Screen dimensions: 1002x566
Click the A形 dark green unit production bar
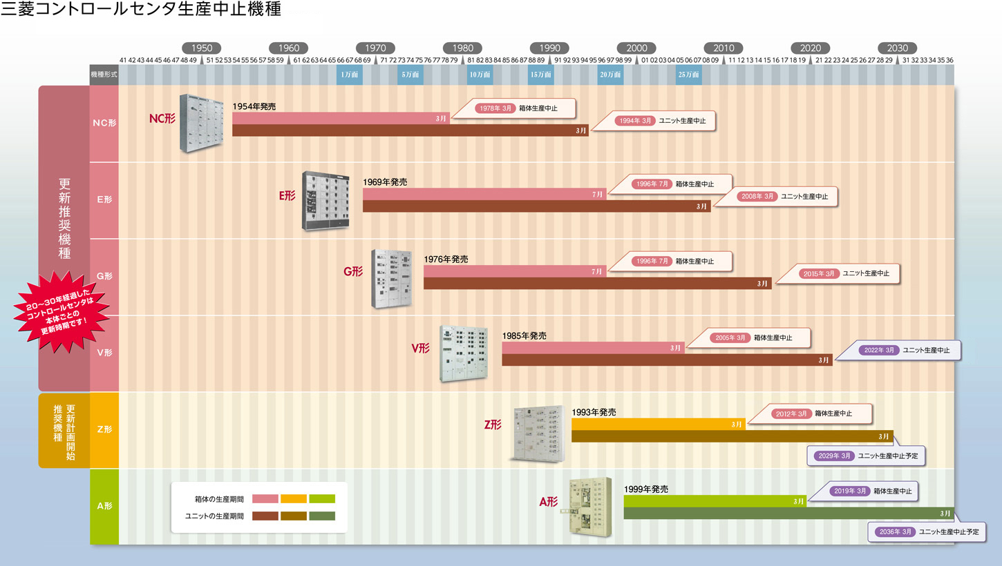coord(788,514)
